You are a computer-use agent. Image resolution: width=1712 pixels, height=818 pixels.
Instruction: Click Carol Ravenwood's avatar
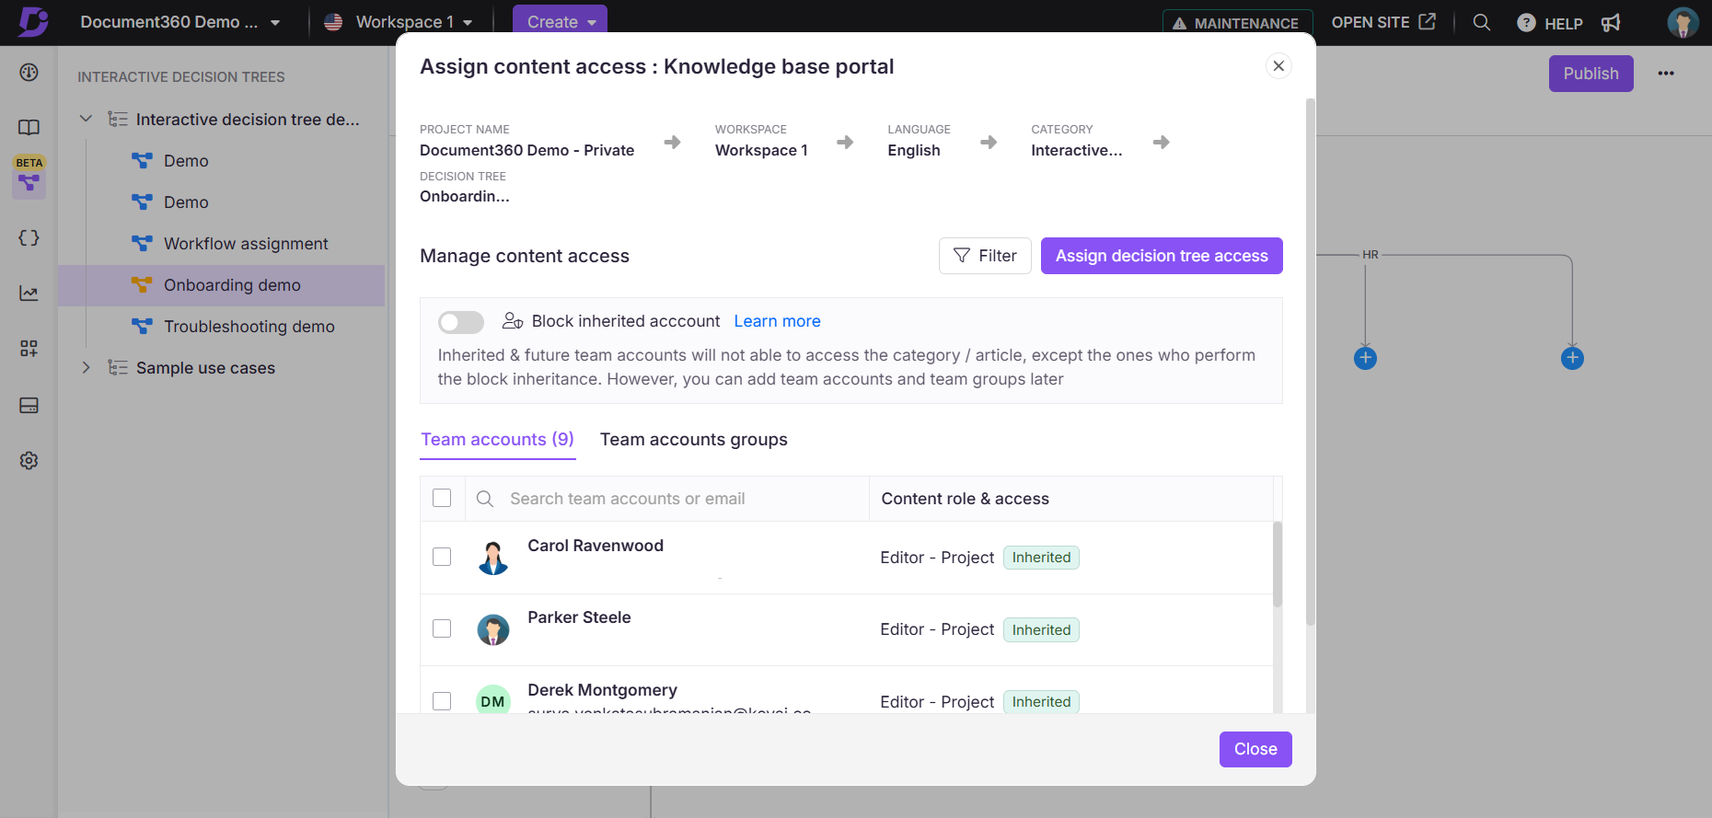coord(493,558)
